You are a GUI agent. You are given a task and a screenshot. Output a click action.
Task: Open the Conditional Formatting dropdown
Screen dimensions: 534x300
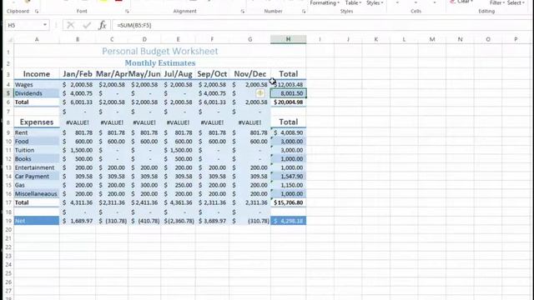(x=325, y=3)
